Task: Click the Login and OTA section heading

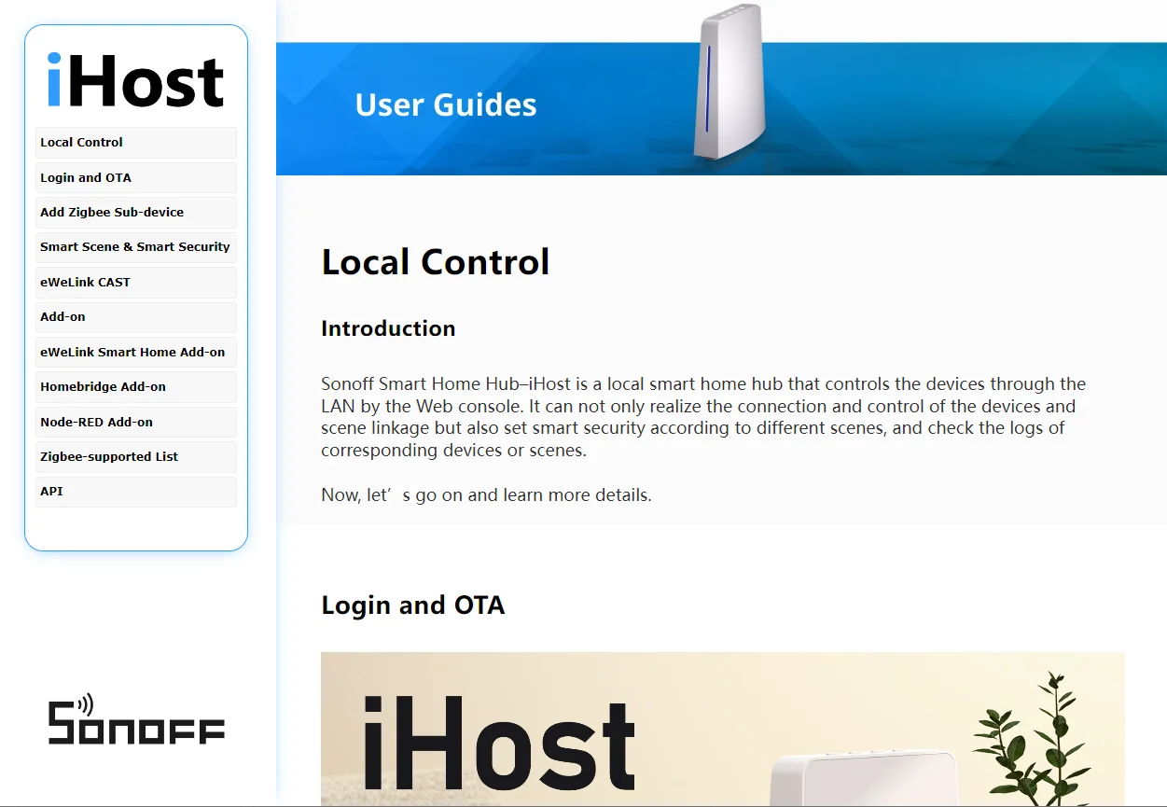Action: (413, 605)
